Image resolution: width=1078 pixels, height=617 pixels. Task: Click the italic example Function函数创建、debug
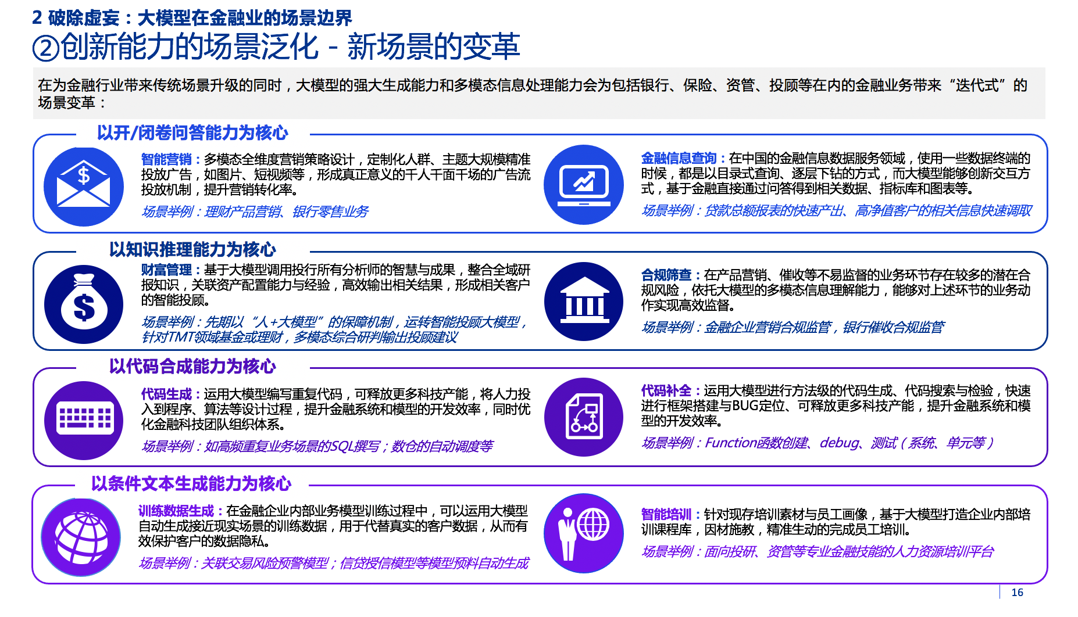pos(818,443)
